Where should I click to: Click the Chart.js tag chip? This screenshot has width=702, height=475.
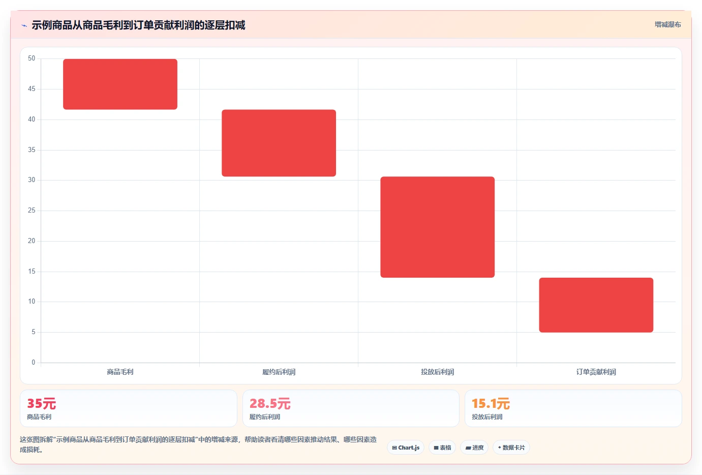[x=406, y=448]
